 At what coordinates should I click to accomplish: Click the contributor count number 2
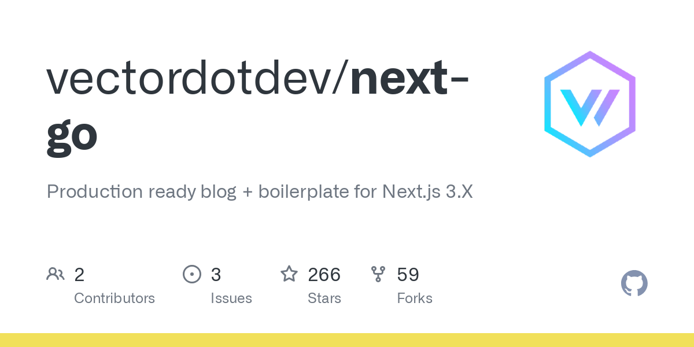tap(79, 275)
